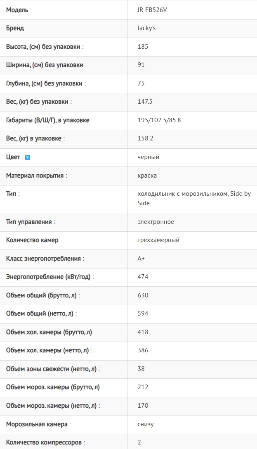Select the Количество компрессоров label
Viewport: 257px width, 449px height.
(x=46, y=442)
